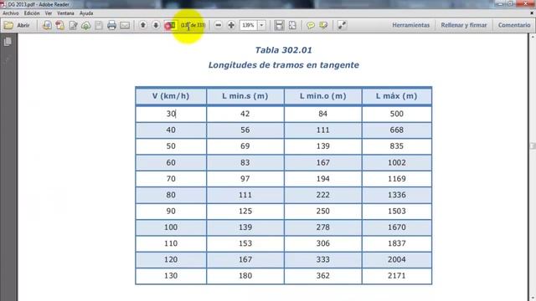Click the Abrir text button
Viewport: 536px width, 301px height.
pyautogui.click(x=23, y=25)
